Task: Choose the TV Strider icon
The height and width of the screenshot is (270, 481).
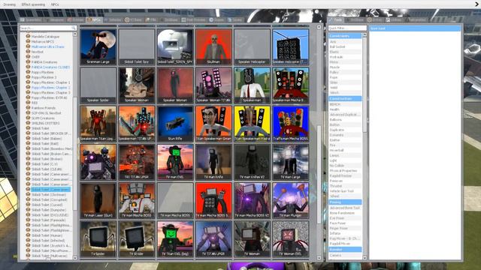Action: click(137, 238)
